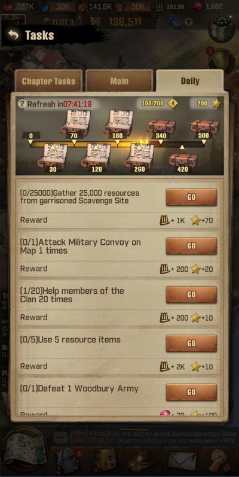The width and height of the screenshot is (239, 477).
Task: Click GO for Defeat Woodbury Army task
Action: [x=191, y=392]
